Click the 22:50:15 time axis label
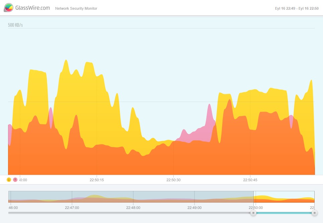 pyautogui.click(x=97, y=180)
